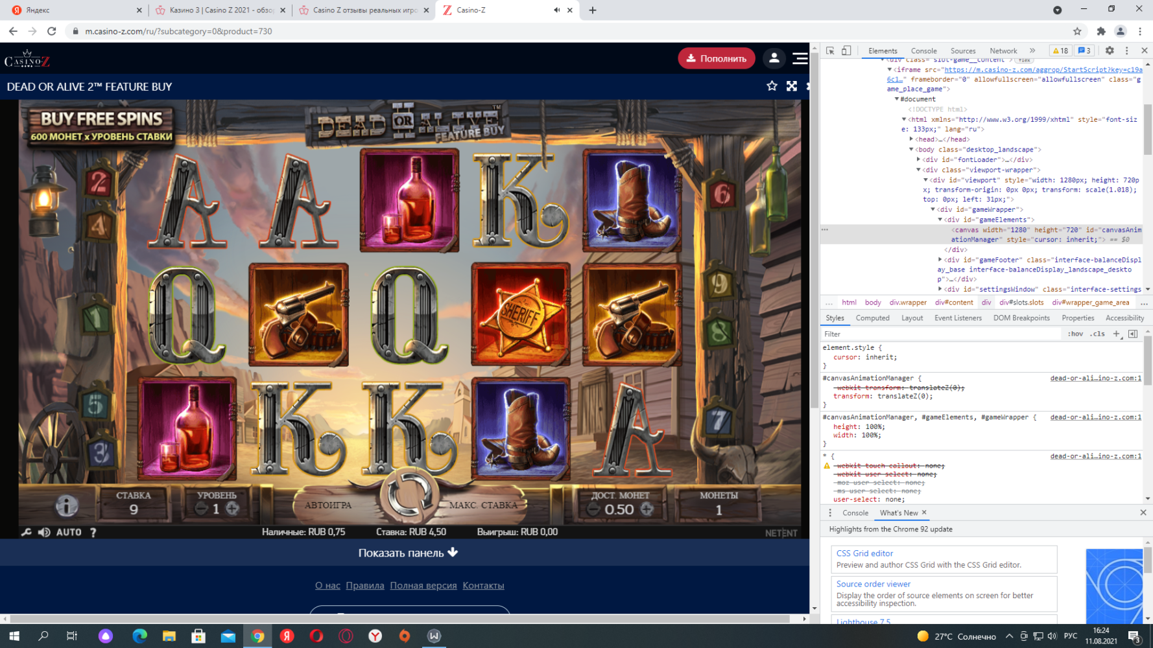Open File Explorer from the taskbar

(169, 636)
